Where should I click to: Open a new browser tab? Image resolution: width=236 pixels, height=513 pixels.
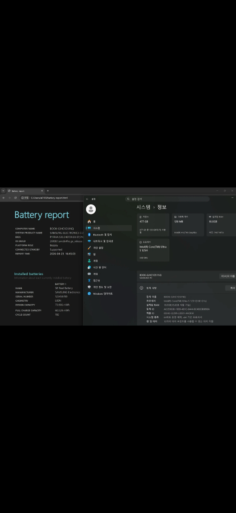click(x=48, y=191)
